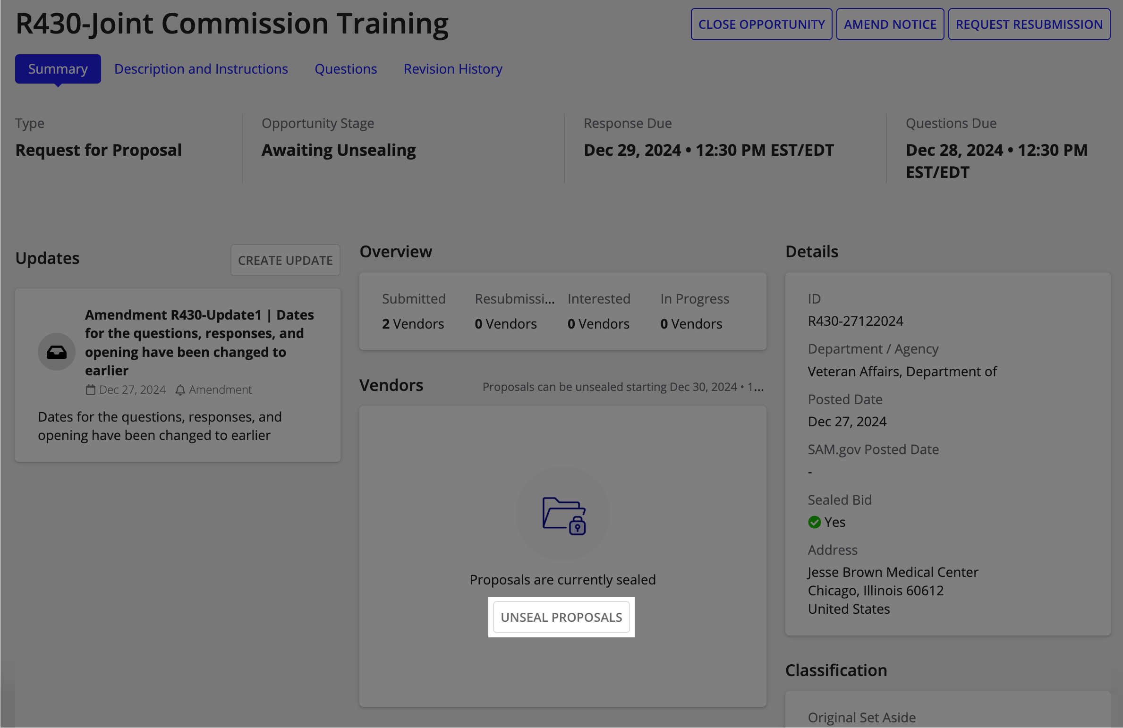Switch to the Revision History tab

click(452, 68)
